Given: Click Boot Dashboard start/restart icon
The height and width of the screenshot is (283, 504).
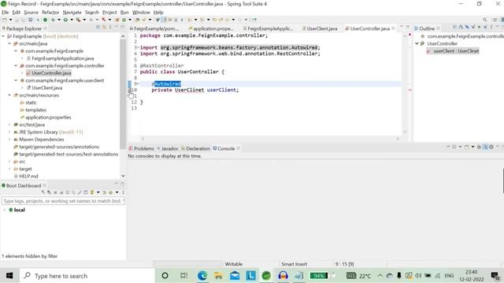Looking at the screenshot, I should 43,192.
